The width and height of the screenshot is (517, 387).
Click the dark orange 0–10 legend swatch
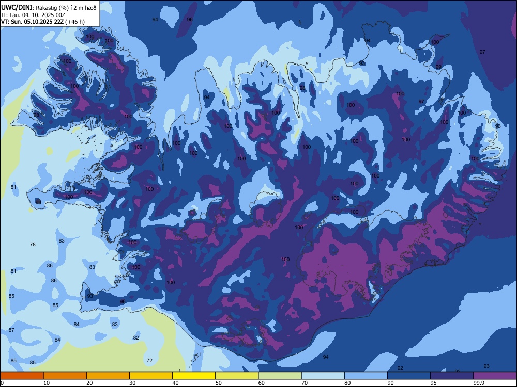(22, 376)
